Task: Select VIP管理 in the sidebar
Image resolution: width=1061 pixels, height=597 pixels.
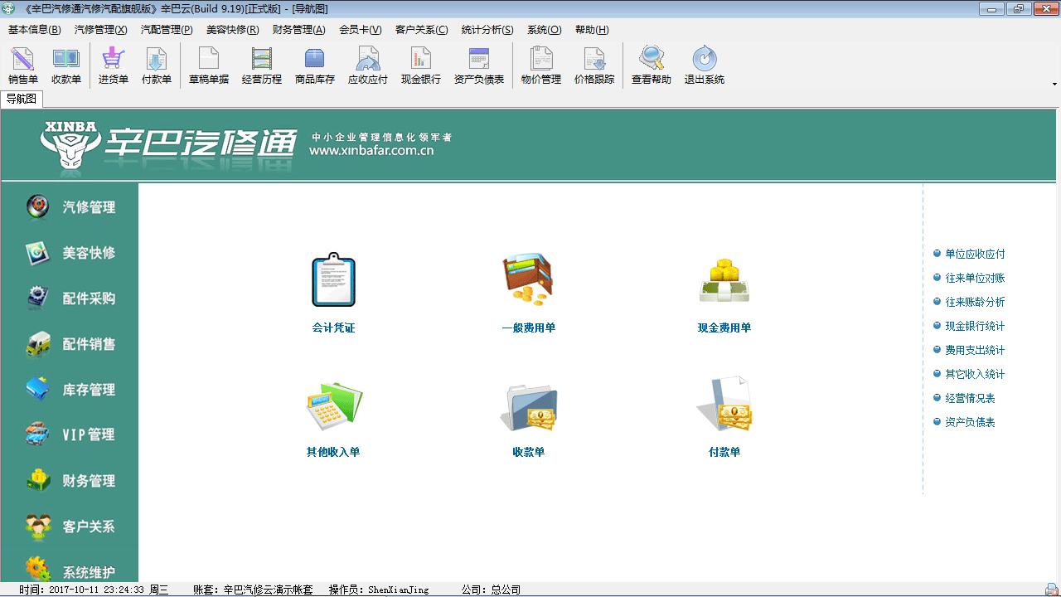Action: coord(70,434)
